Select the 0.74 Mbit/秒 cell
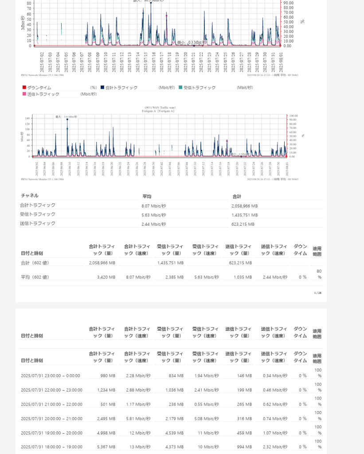Image resolution: width=364 pixels, height=454 pixels. (x=275, y=419)
